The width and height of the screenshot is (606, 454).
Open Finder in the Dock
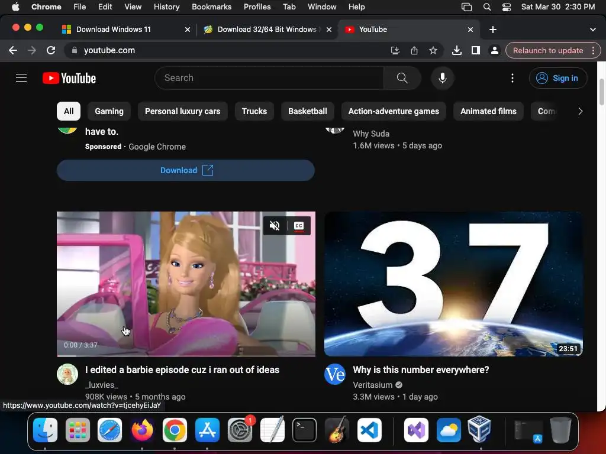click(x=45, y=430)
